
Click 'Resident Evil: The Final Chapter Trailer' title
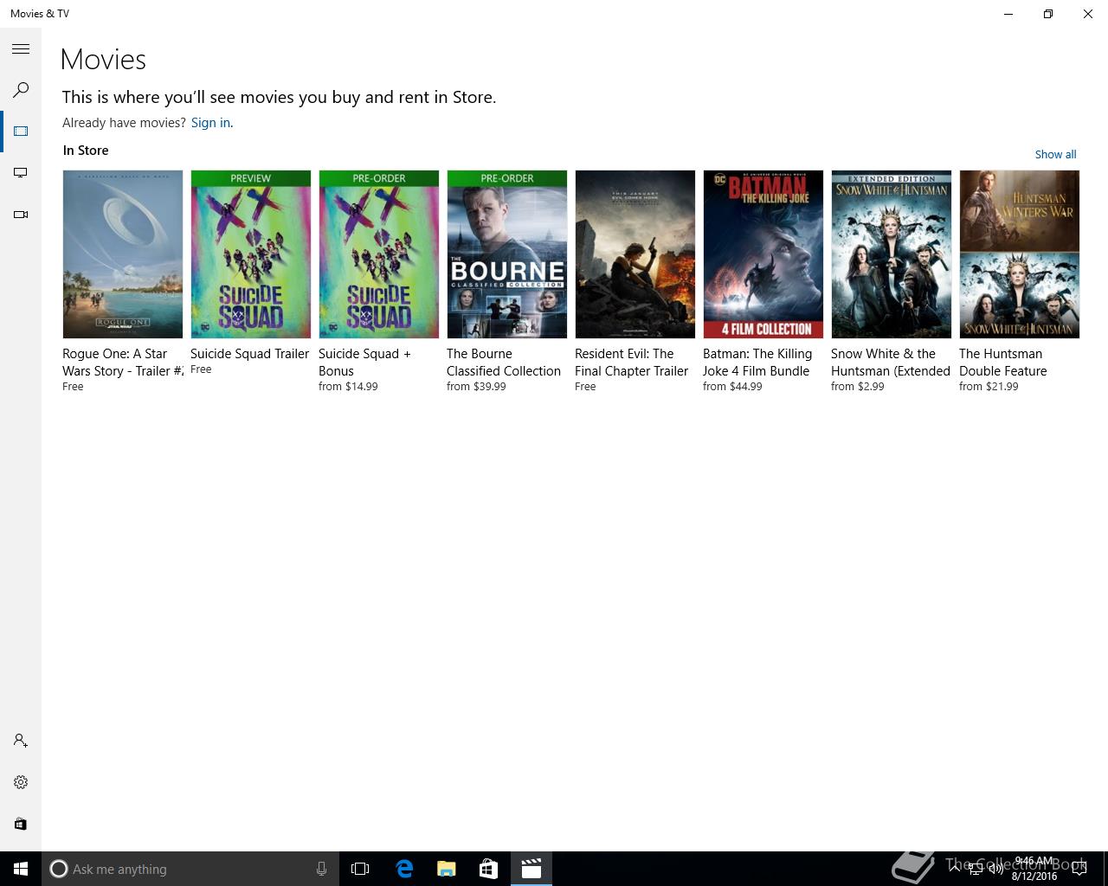tap(631, 363)
